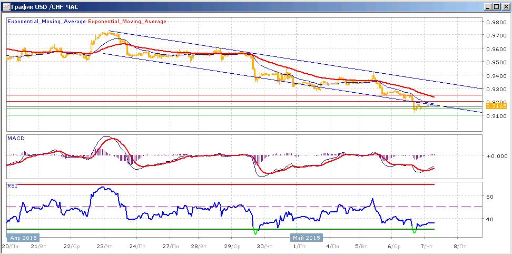Click the red Exponential_Moving_Average legend label
Screen dimensions: 512x255
(x=127, y=22)
